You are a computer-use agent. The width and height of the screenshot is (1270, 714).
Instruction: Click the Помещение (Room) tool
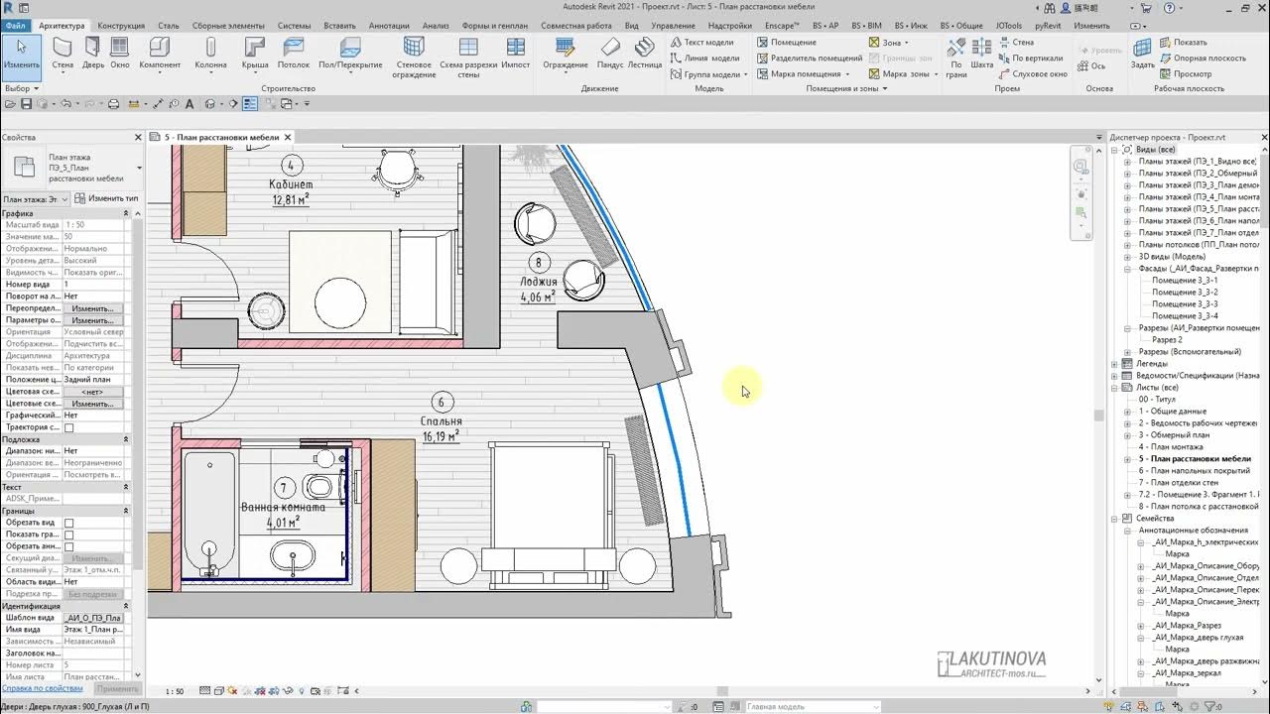point(786,43)
